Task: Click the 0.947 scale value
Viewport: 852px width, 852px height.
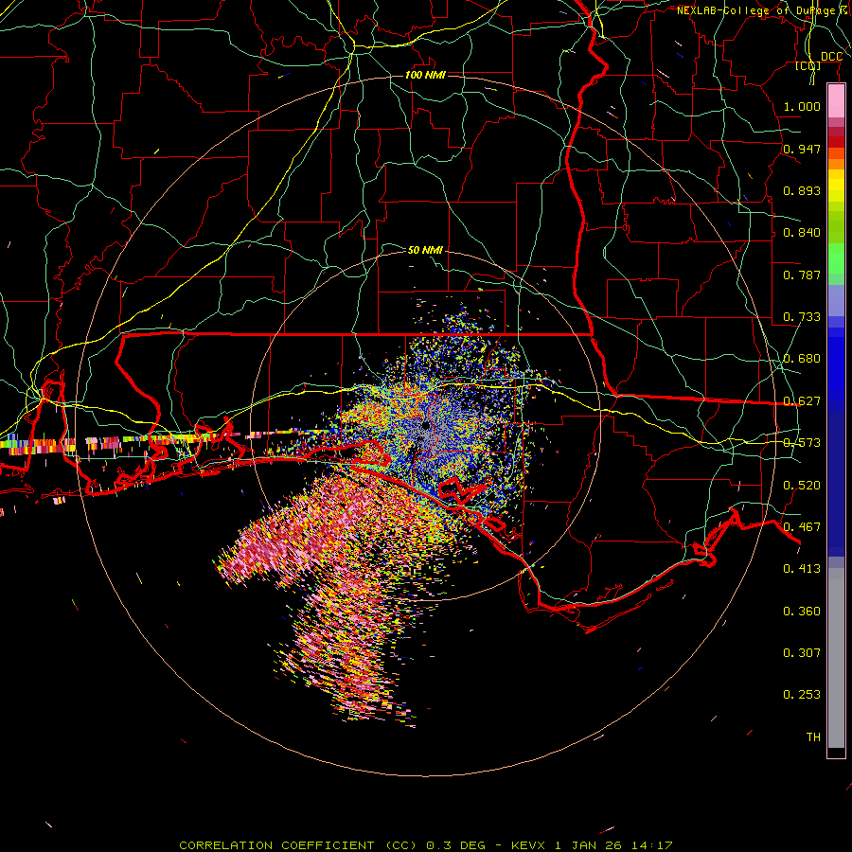Action: pos(802,149)
